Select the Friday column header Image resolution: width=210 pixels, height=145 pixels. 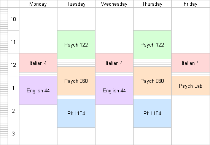click(x=191, y=4)
